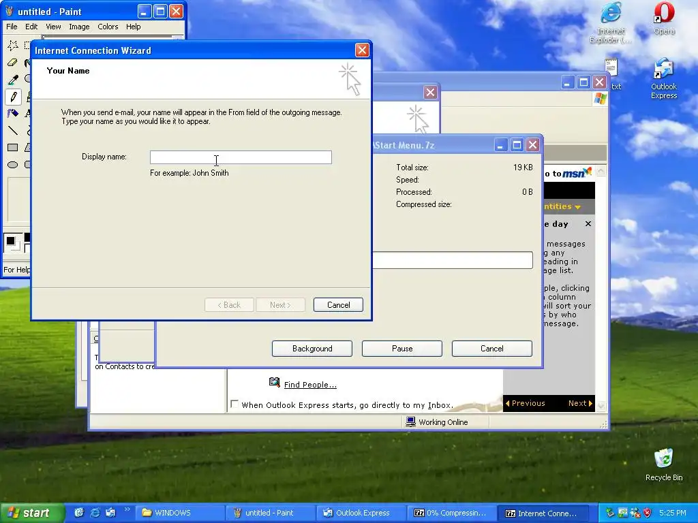Viewport: 698px width, 523px height.
Task: Select the Pick Color eyedropper tool
Action: 12,79
